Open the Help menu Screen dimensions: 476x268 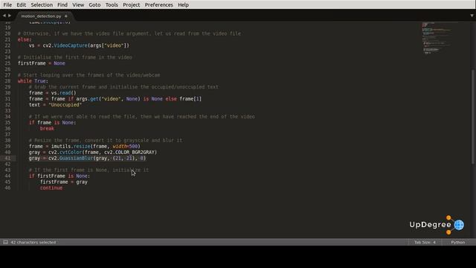click(183, 5)
